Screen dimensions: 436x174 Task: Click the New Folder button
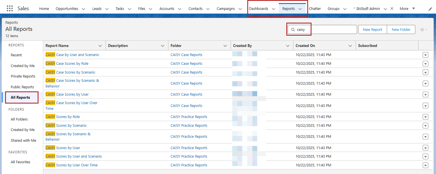click(x=401, y=30)
